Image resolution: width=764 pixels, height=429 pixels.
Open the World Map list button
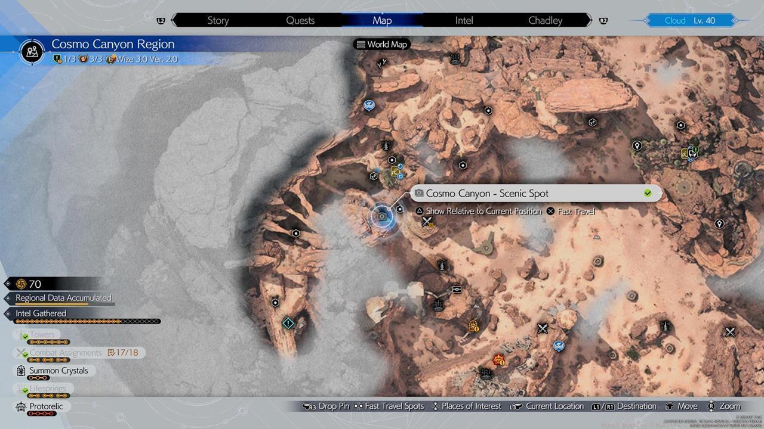tap(382, 44)
